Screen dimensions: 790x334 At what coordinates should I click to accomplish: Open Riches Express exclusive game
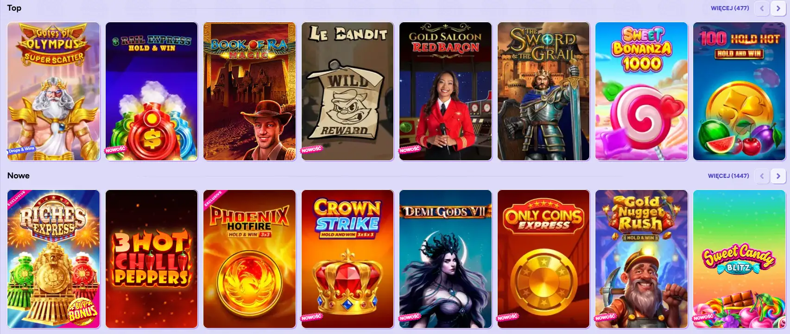pyautogui.click(x=54, y=259)
